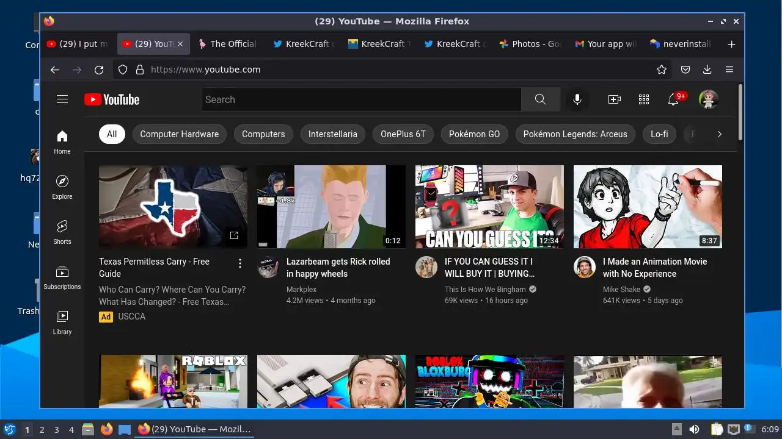Select the Lo-fi chip
This screenshot has height=439, width=782.
pos(659,134)
